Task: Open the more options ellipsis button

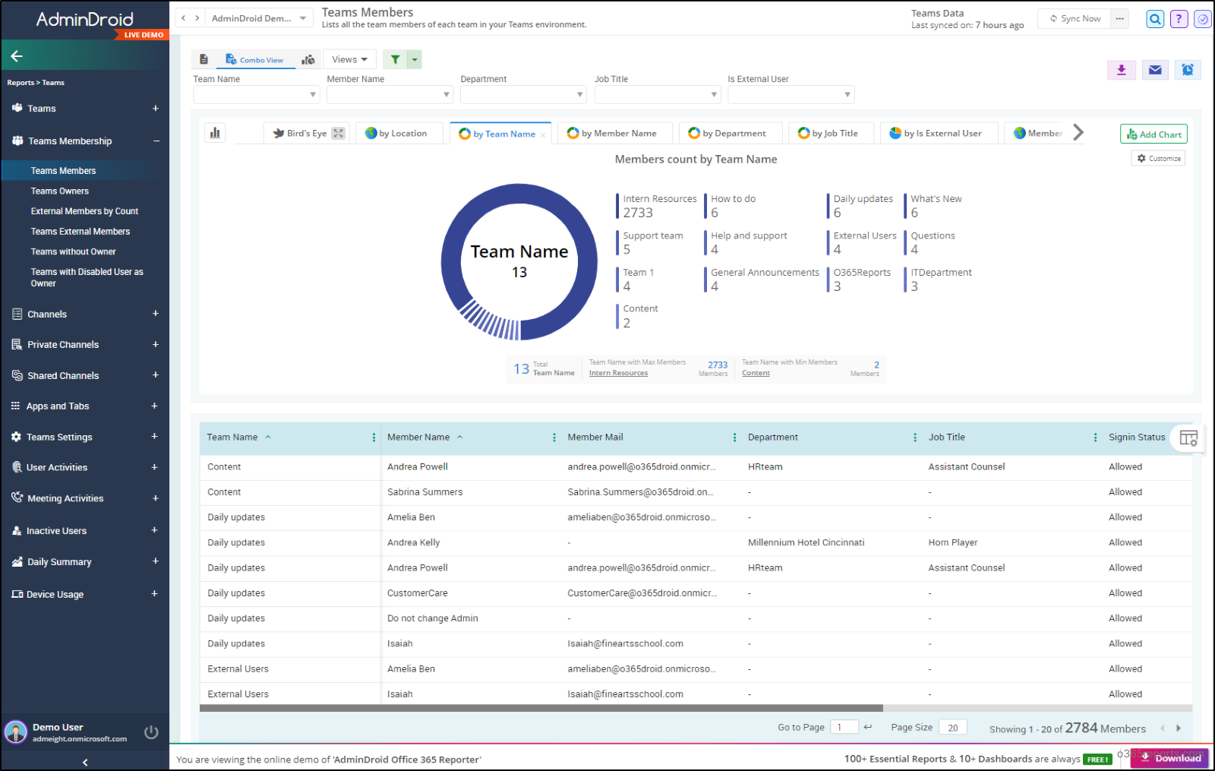Action: [x=1120, y=19]
